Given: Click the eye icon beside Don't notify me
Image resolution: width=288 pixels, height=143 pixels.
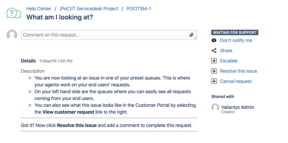Looking at the screenshot, I should pyautogui.click(x=214, y=40).
